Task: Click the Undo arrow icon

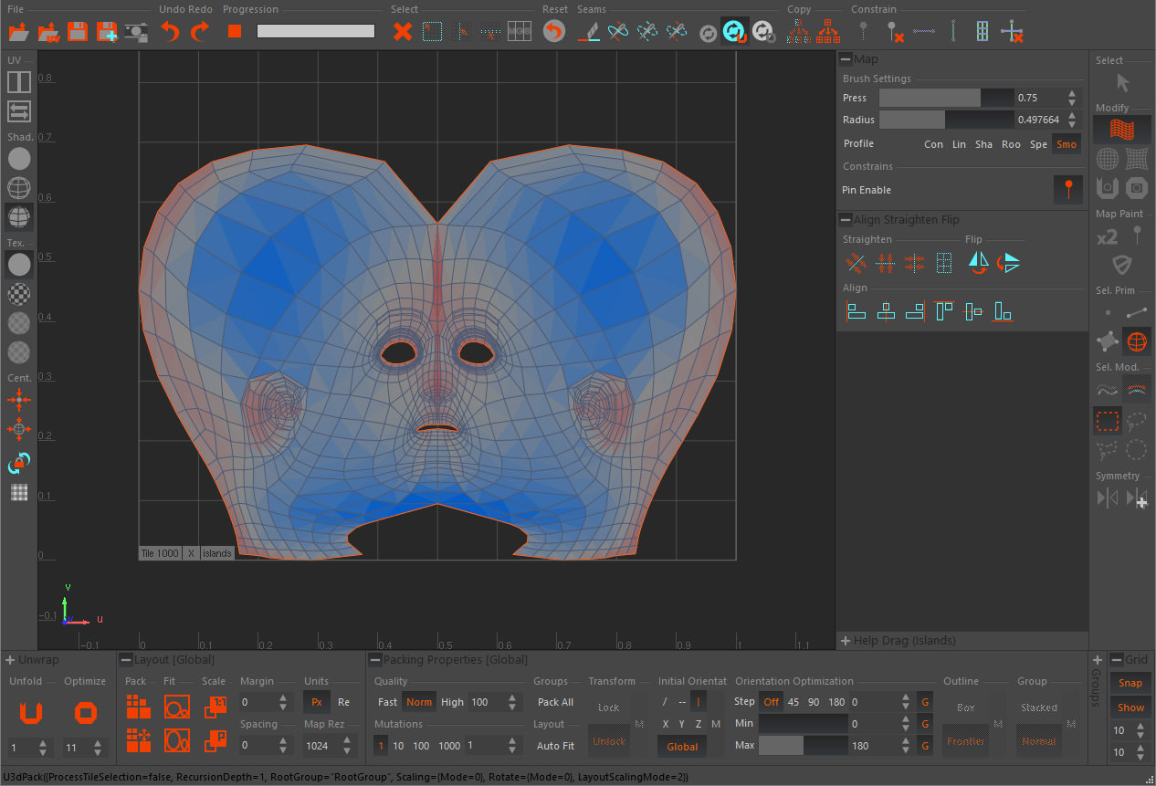Action: coord(170,32)
